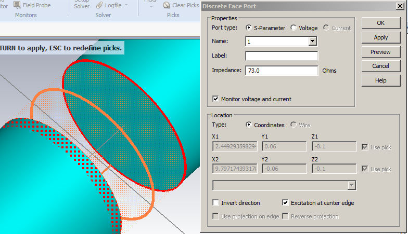Click Setup Solver in the ribbon
This screenshot has width=408, height=234.
[82, 5]
